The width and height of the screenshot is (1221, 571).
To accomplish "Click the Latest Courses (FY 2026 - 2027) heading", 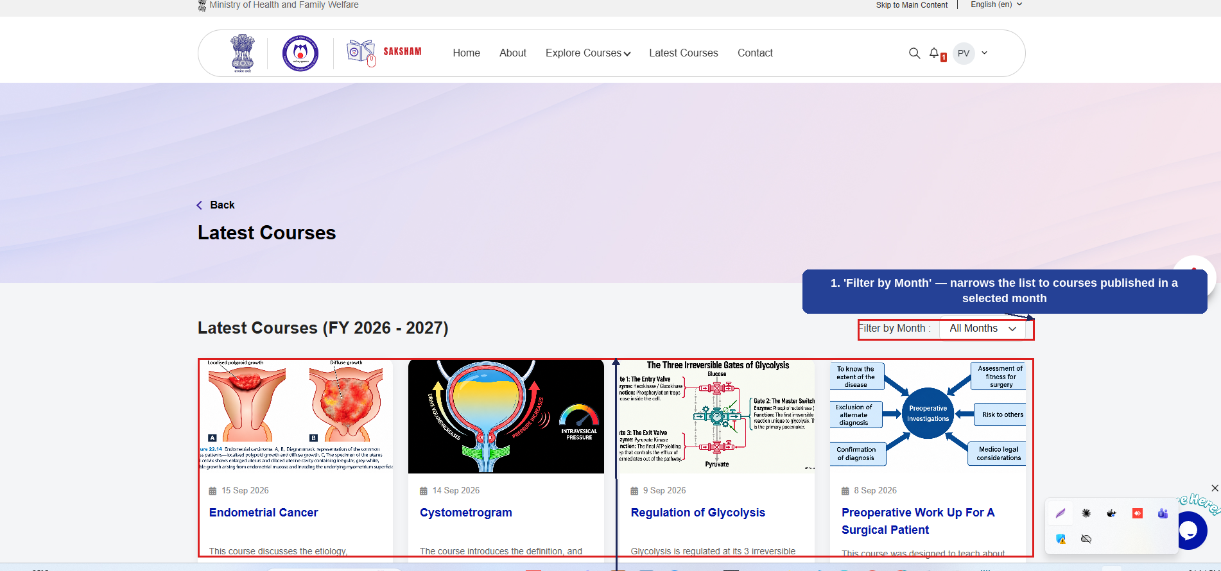I will (323, 328).
